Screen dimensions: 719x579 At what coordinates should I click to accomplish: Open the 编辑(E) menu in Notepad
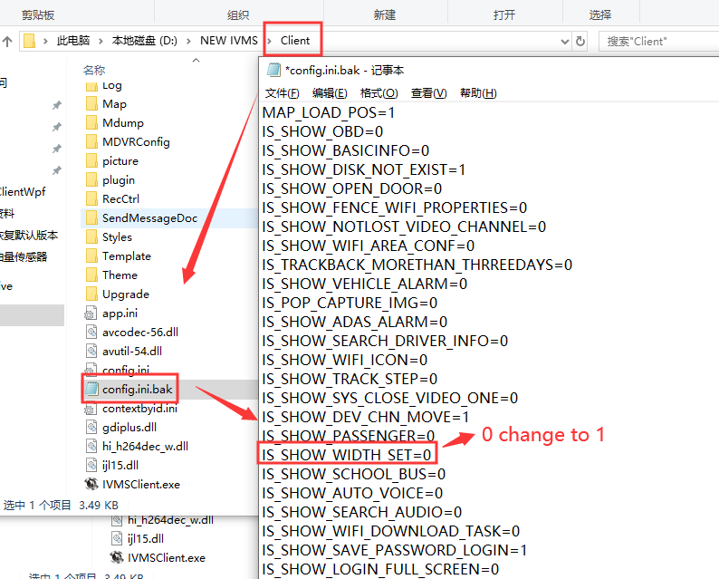[x=330, y=93]
